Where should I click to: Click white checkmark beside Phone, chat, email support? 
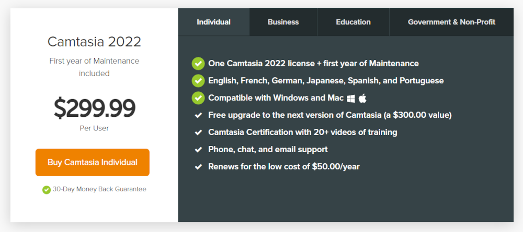[198, 150]
